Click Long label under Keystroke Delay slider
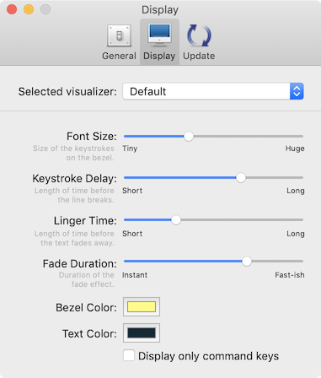This screenshot has width=321, height=378. pos(296,191)
